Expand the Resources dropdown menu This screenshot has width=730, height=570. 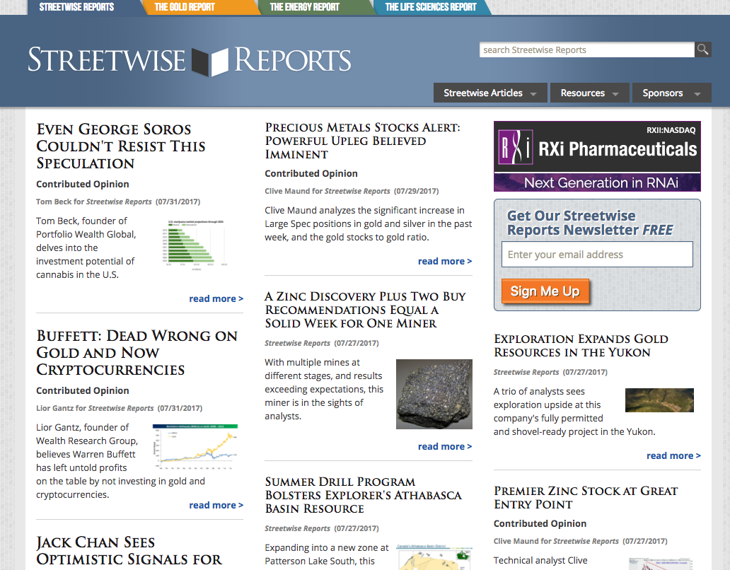coord(589,93)
